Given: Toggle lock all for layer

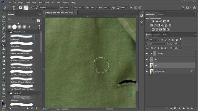Looking at the screenshot, I should pos(165,48).
